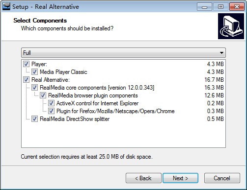Uncheck the Player checkbox
This screenshot has width=247, height=190.
coord(26,64)
